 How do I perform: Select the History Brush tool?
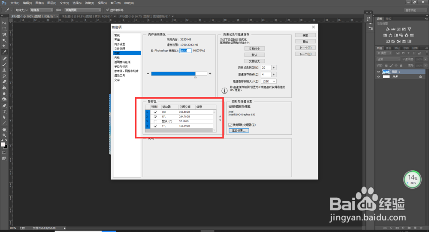point(4,76)
